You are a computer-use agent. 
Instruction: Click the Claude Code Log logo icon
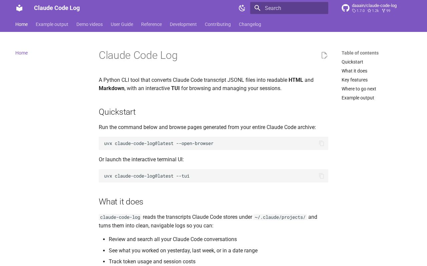19,8
